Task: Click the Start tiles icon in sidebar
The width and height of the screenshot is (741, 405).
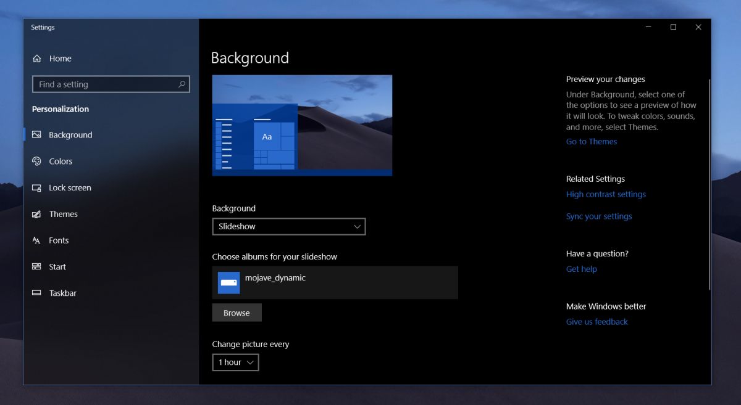Action: [x=38, y=266]
